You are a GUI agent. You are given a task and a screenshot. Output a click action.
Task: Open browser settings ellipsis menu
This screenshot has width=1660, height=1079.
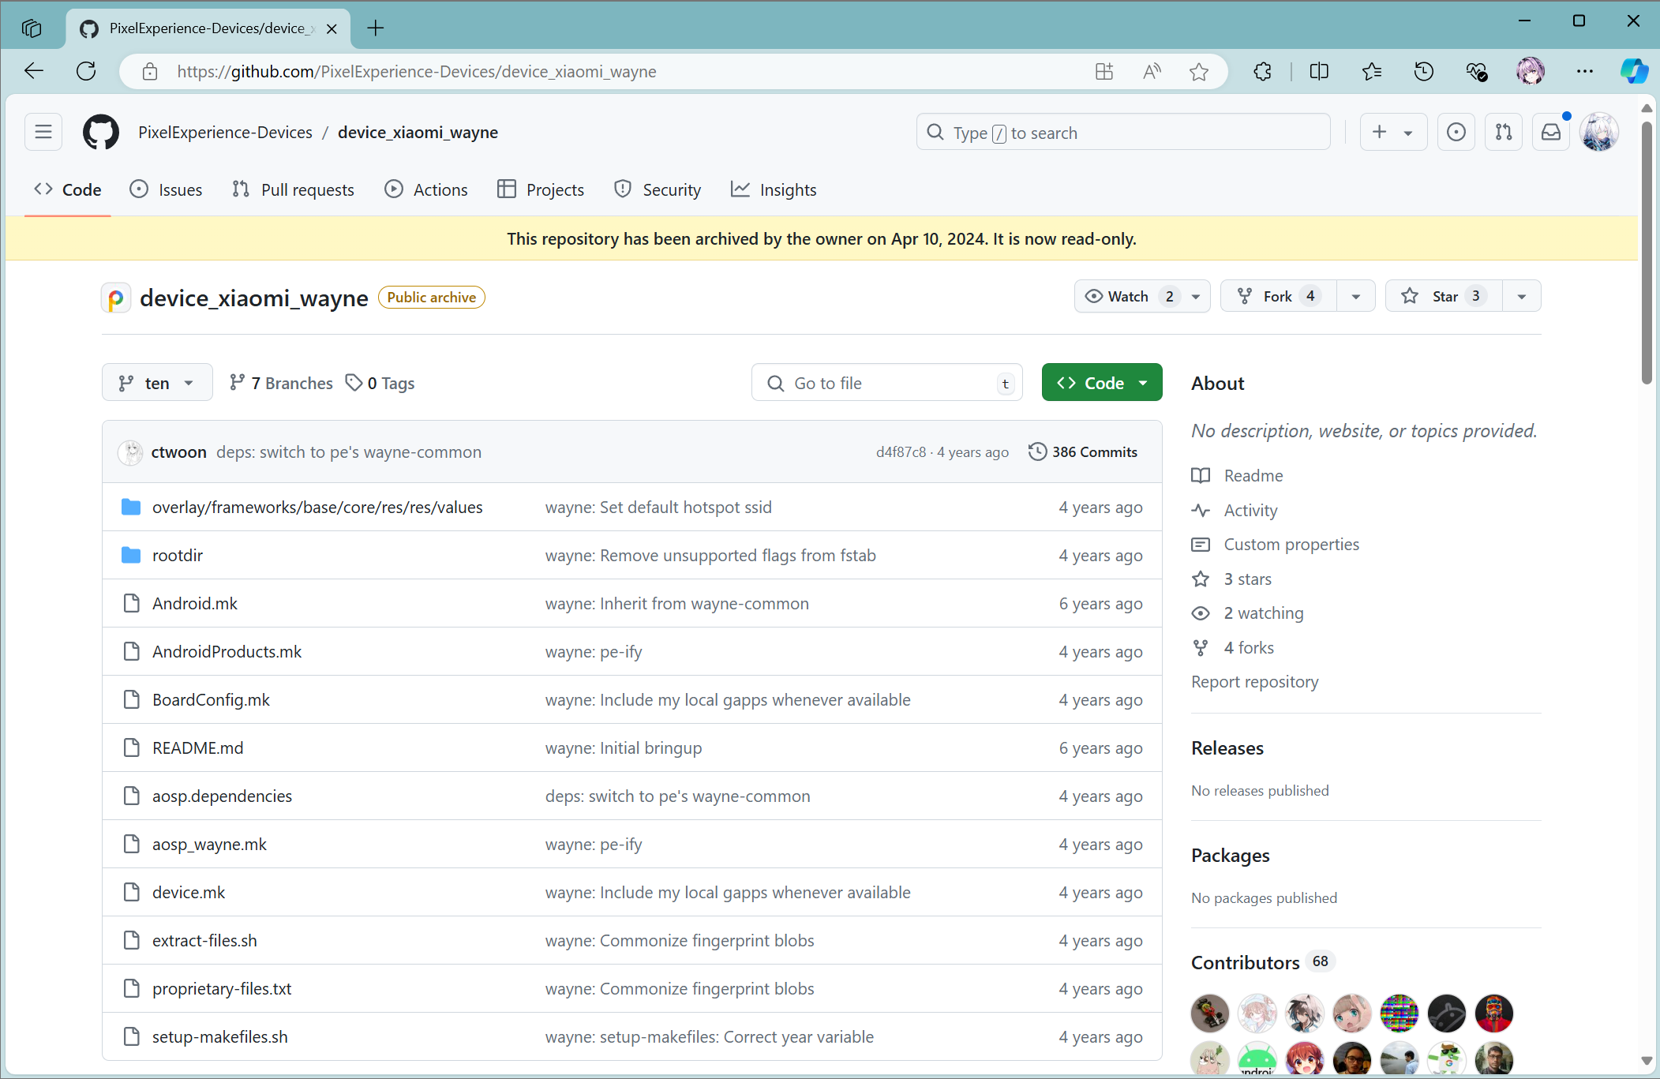pyautogui.click(x=1584, y=72)
